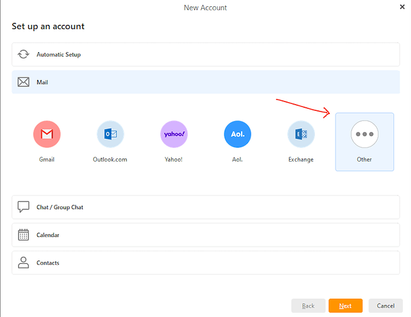Select the Other mail option with three dots
411x317 pixels.
point(364,134)
